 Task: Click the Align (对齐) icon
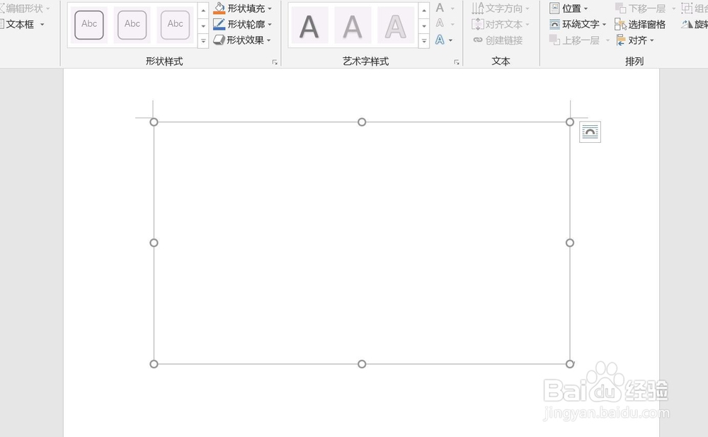coord(622,40)
